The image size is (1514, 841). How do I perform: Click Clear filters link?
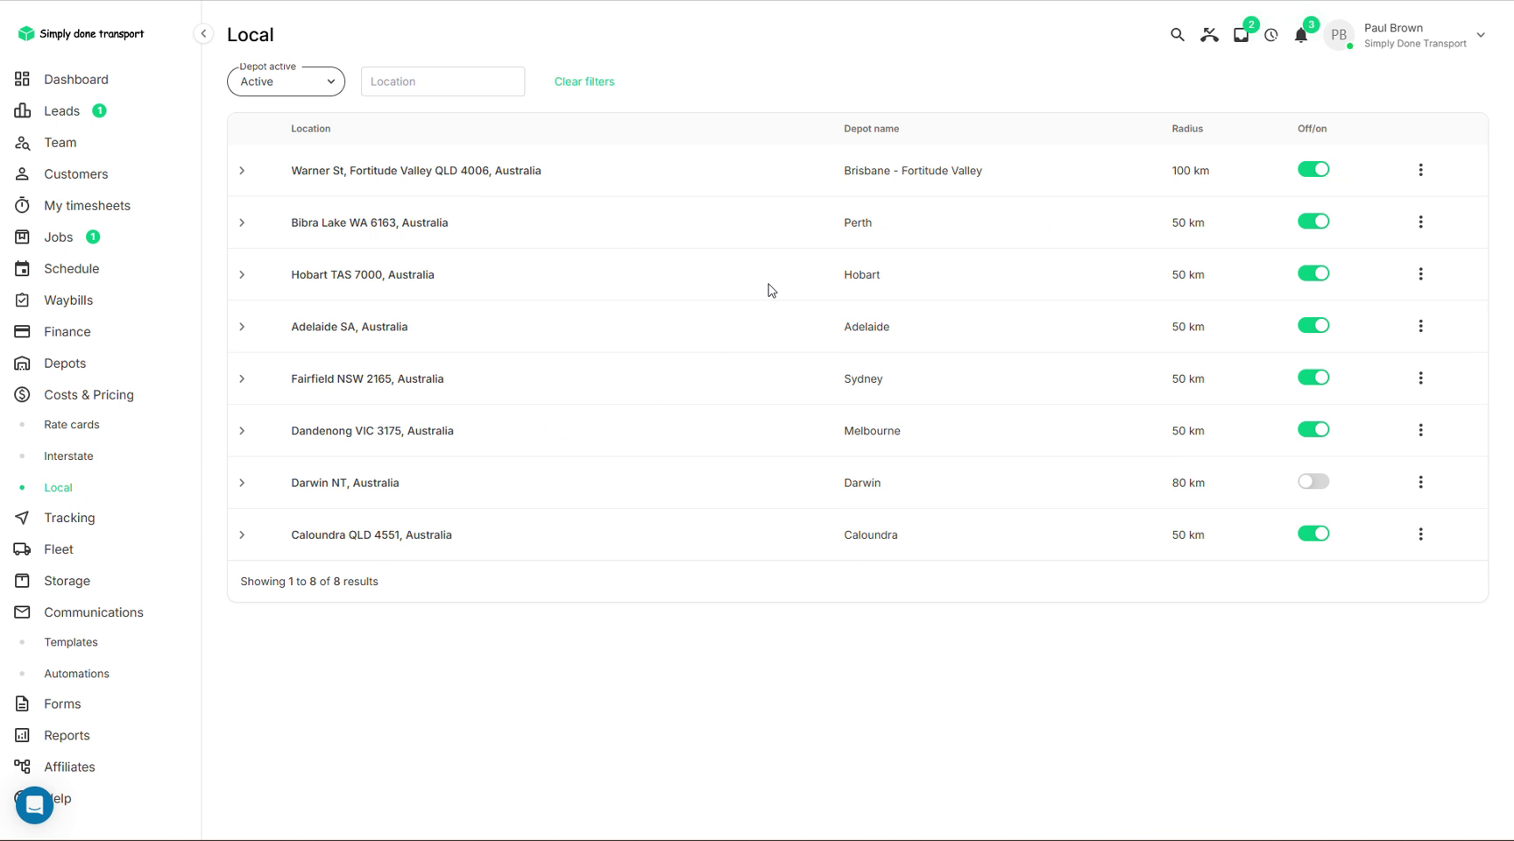click(x=584, y=81)
